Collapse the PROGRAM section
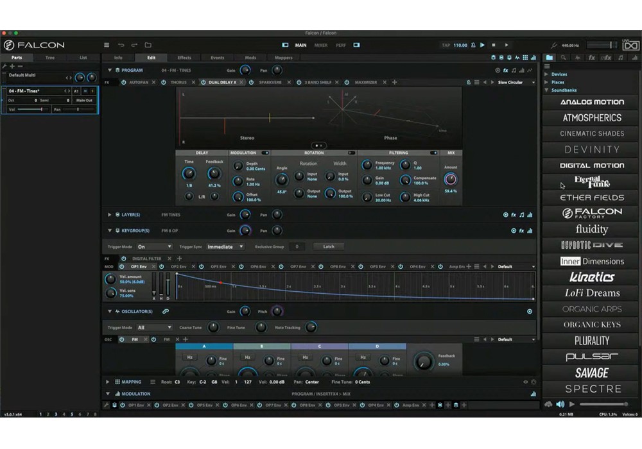 click(109, 71)
